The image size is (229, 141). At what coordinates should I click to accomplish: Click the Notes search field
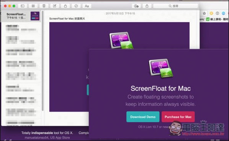[x=175, y=6]
